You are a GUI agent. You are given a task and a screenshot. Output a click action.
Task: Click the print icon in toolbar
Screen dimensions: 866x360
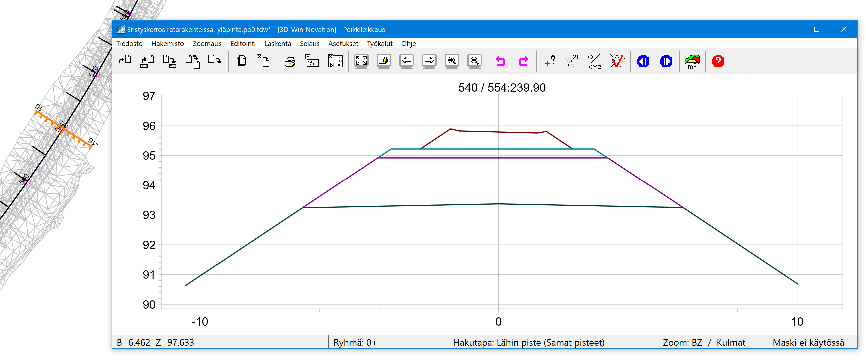(290, 61)
